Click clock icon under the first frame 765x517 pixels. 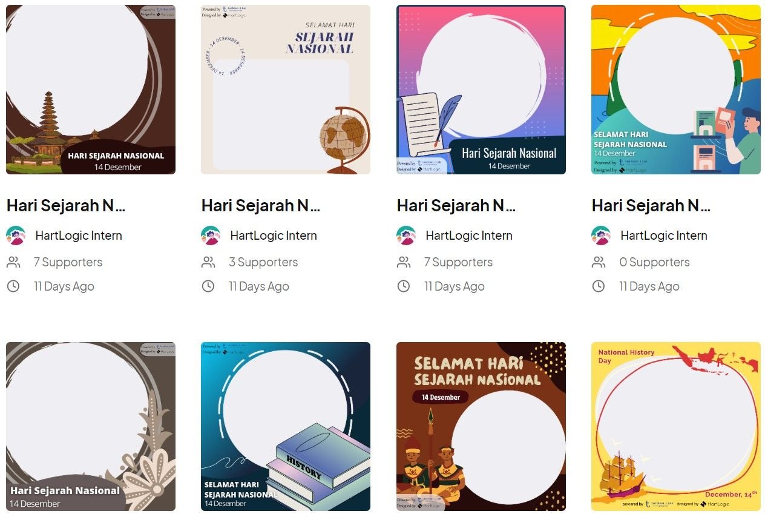coord(13,286)
